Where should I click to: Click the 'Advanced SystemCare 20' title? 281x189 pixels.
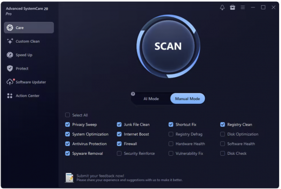point(27,8)
